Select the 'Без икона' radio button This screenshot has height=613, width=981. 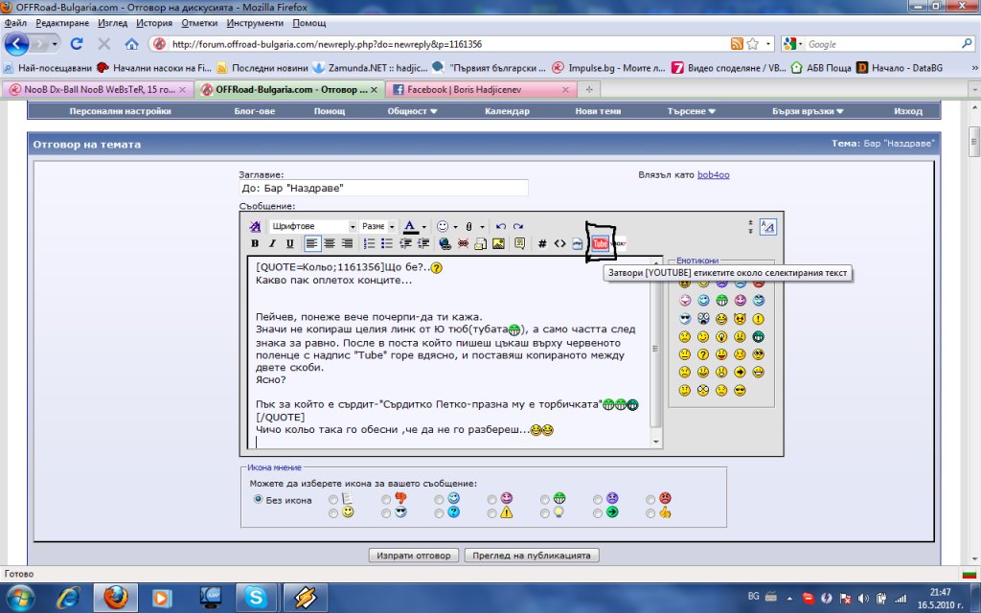point(258,499)
